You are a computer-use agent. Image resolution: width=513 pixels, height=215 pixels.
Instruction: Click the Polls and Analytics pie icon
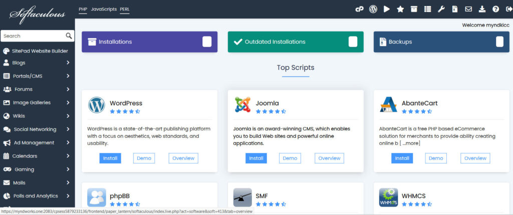coord(7,196)
